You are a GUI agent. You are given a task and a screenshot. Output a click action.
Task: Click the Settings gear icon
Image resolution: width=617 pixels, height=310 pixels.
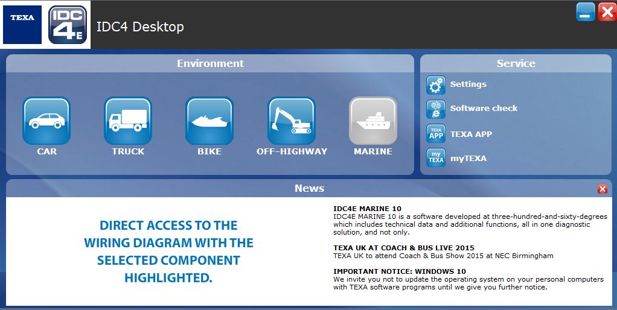point(436,85)
